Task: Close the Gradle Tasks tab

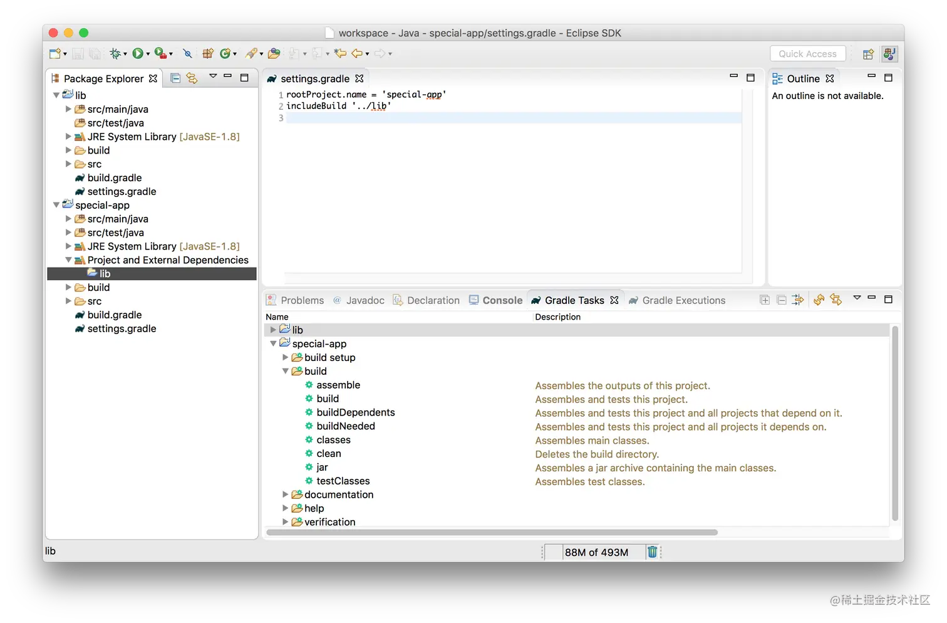Action: [x=614, y=300]
